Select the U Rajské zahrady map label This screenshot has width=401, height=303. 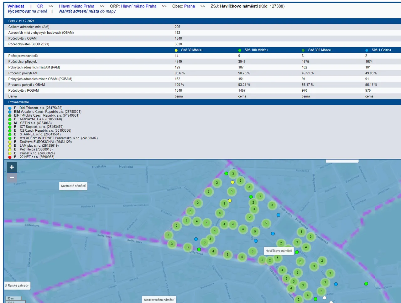click(17, 285)
